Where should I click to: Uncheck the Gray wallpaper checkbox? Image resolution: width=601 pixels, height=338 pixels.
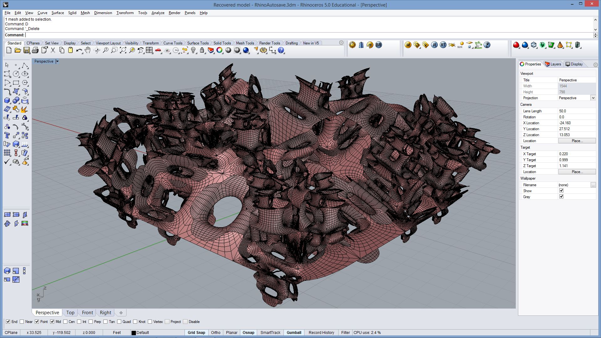[x=561, y=197]
